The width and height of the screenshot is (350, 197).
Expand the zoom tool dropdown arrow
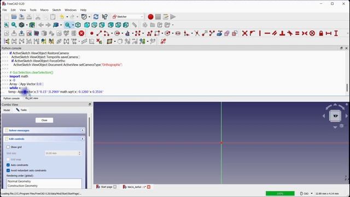[x=73, y=25]
